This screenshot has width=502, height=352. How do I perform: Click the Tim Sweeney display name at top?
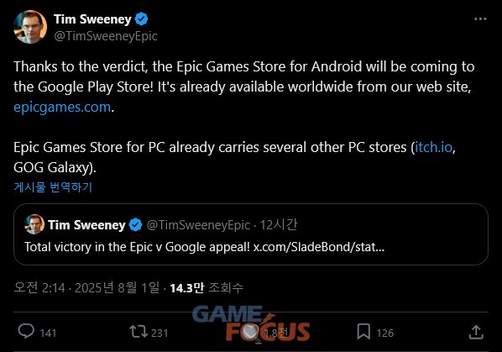(92, 19)
